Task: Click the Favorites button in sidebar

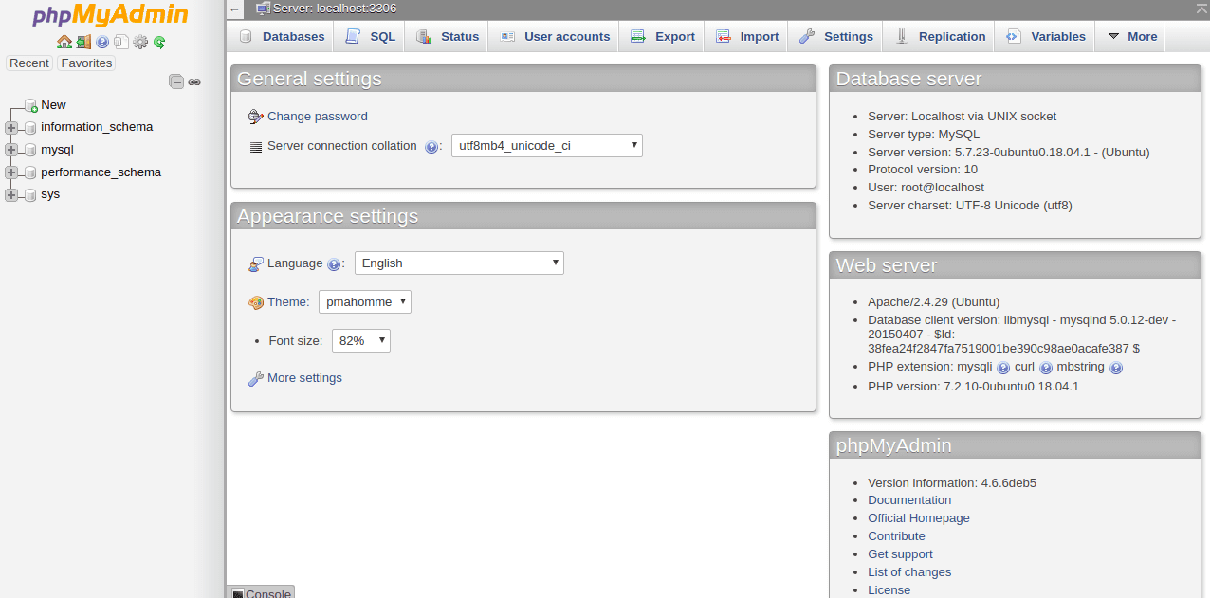Action: click(x=86, y=63)
